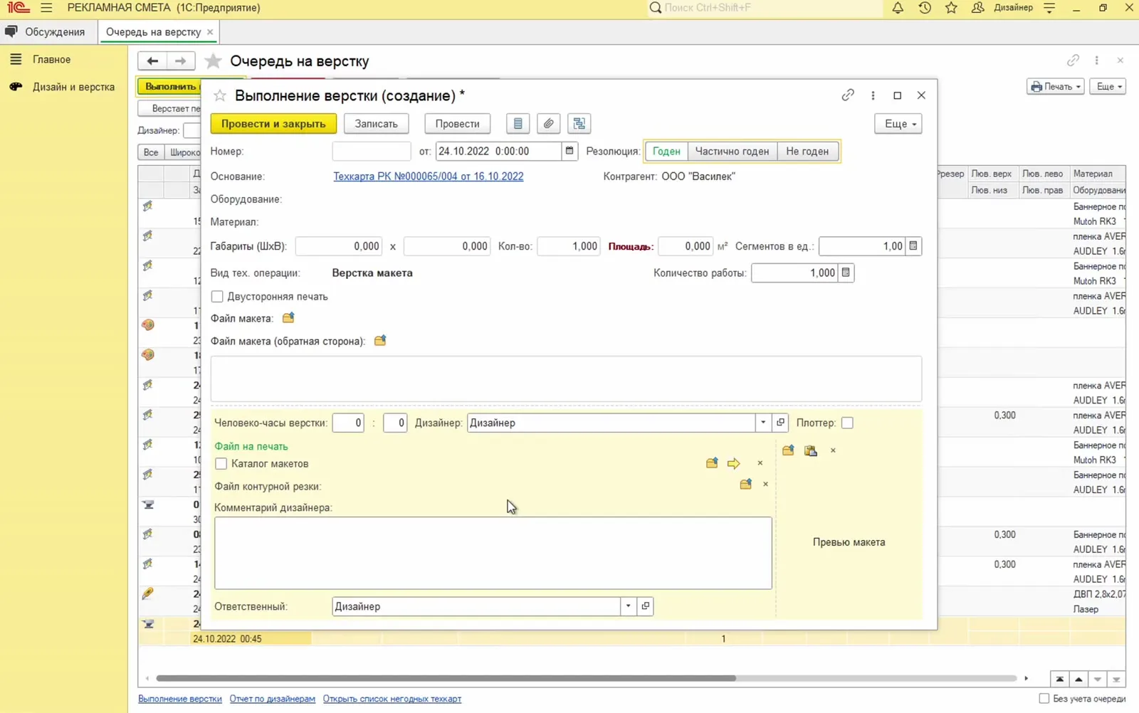Copy link to the Выполнение верстки document
1139x713 pixels.
point(847,95)
